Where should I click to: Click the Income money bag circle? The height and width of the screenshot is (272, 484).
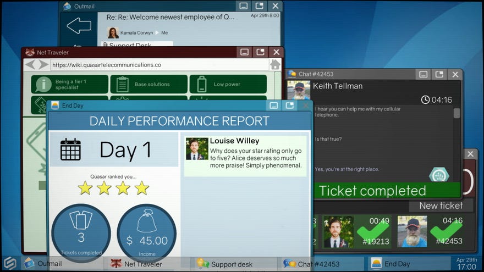pos(147,233)
